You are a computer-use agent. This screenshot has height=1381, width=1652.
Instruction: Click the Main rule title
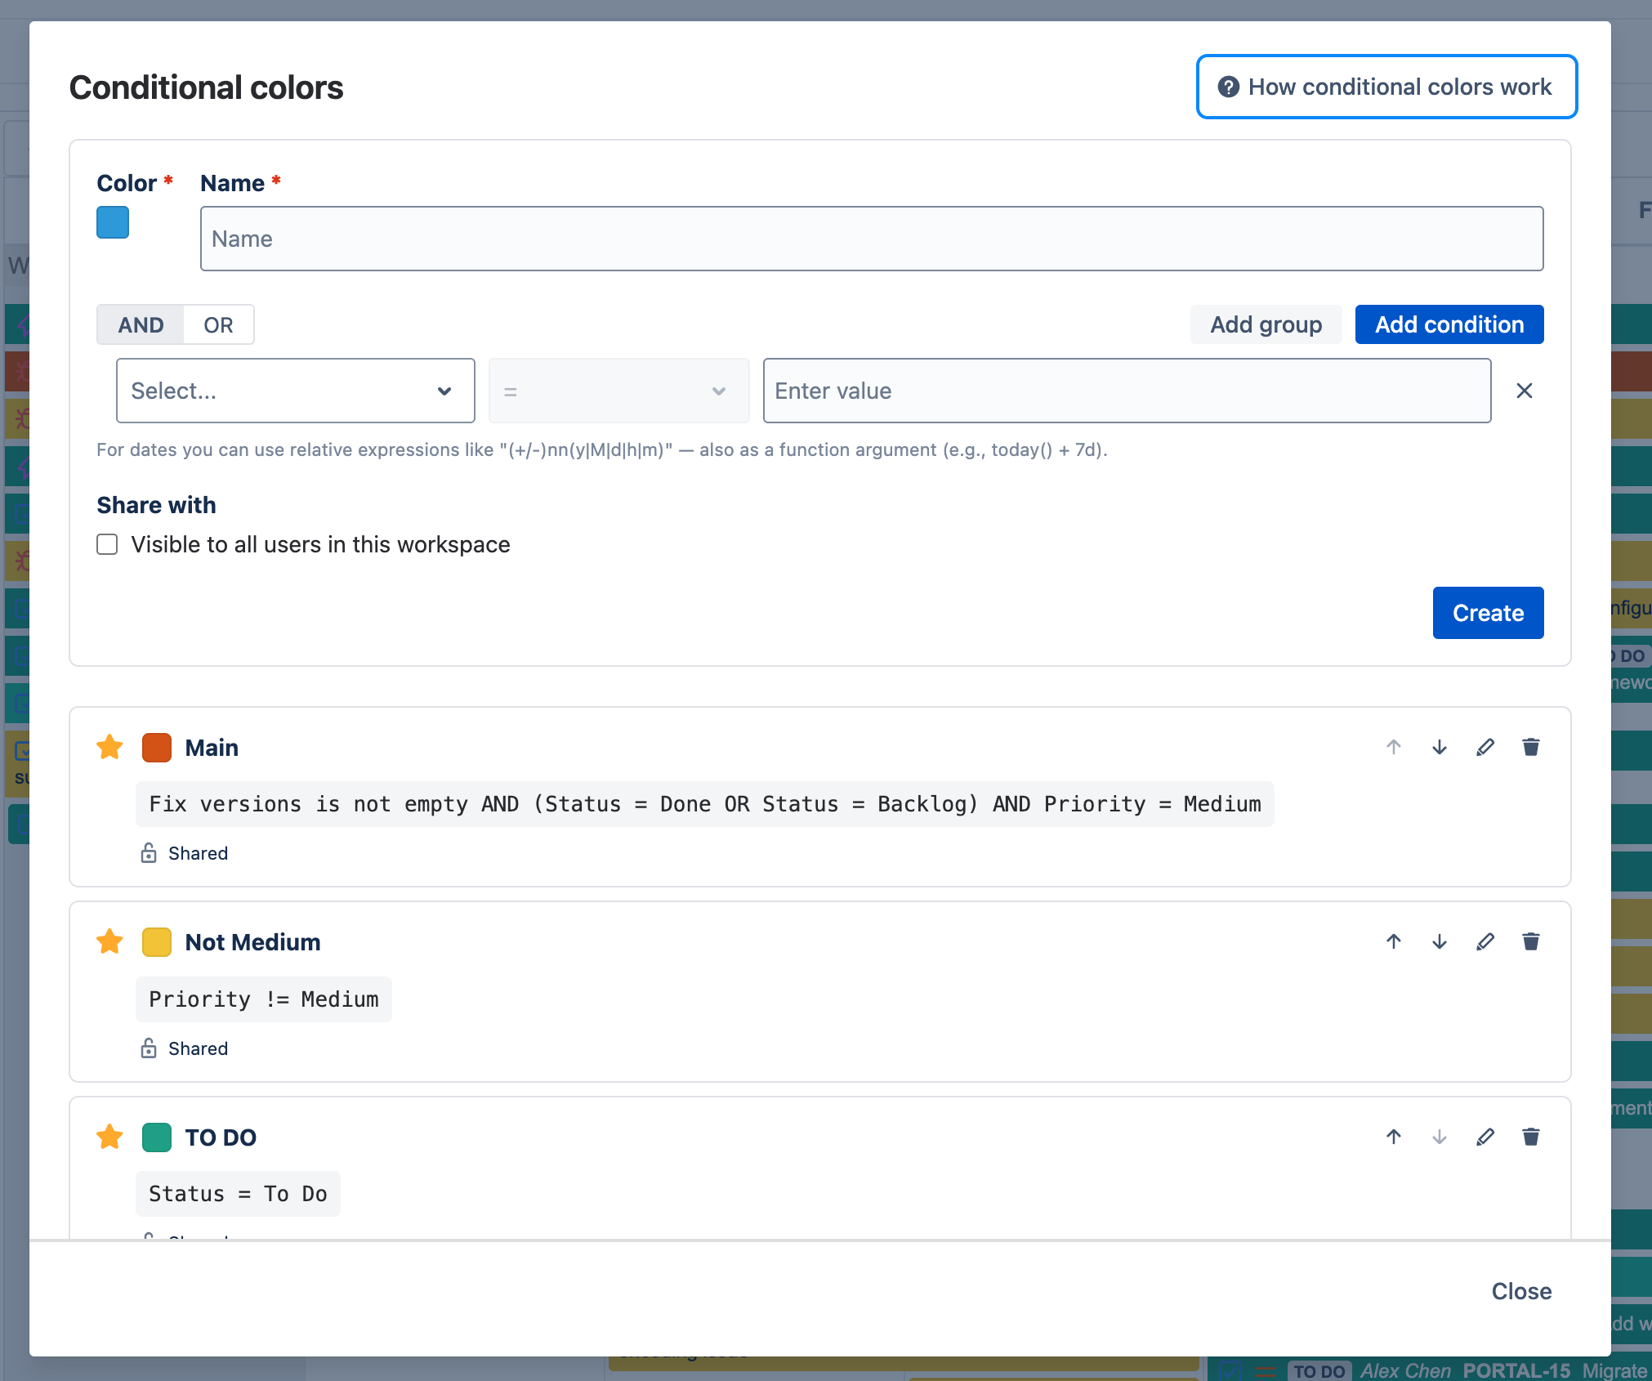[212, 748]
